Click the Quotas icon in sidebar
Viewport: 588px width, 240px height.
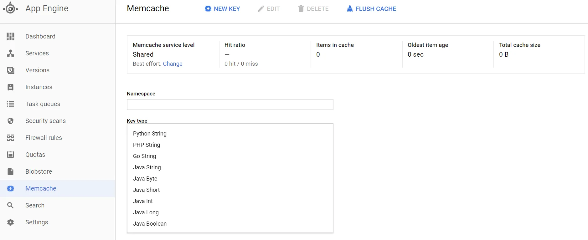11,155
